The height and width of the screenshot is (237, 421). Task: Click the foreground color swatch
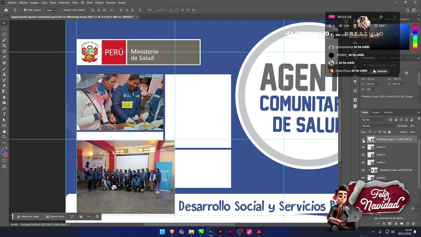coord(3,152)
